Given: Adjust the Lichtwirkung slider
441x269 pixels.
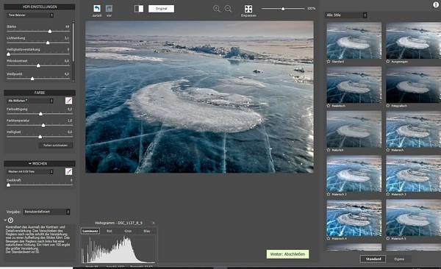Looking at the screenshot, I should pos(38,43).
